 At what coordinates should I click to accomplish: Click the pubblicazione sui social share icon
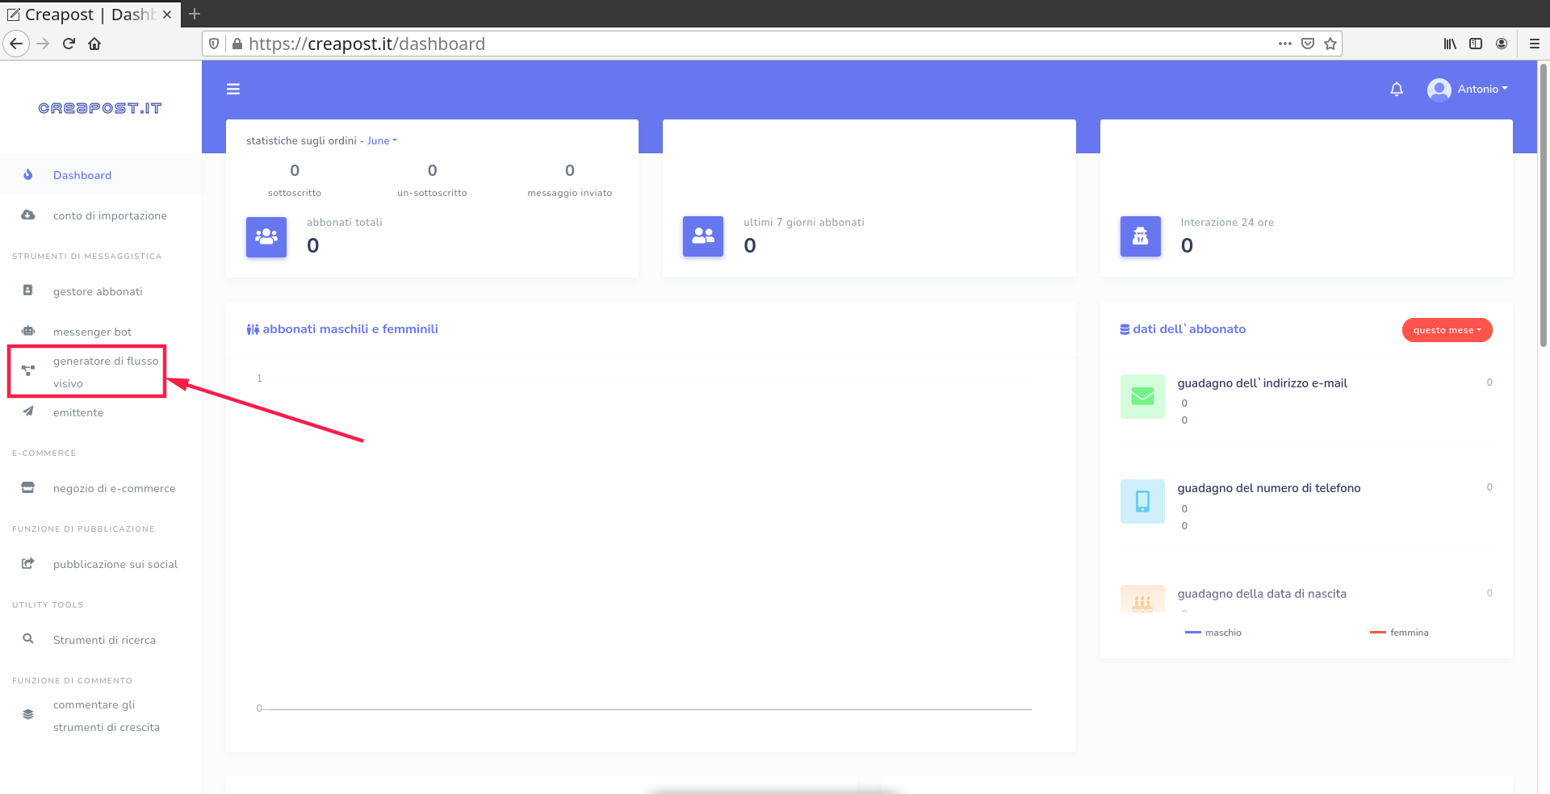click(28, 563)
